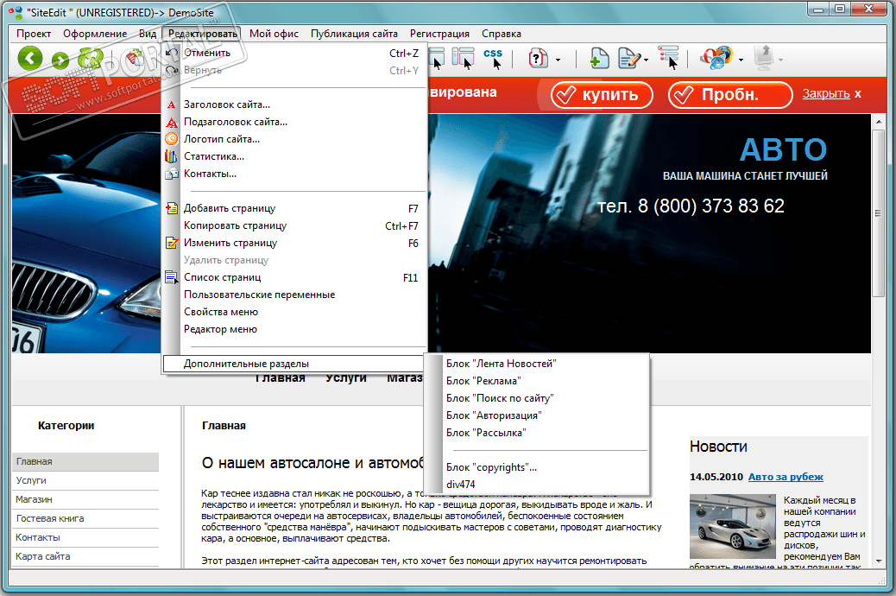The height and width of the screenshot is (596, 896).
Task: Click Услуги in the site navigation bar
Action: pyautogui.click(x=346, y=378)
